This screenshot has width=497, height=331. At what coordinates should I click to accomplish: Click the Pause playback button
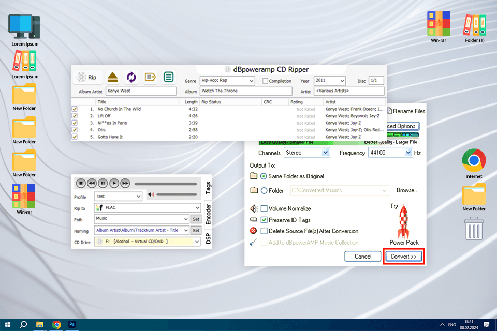103,183
